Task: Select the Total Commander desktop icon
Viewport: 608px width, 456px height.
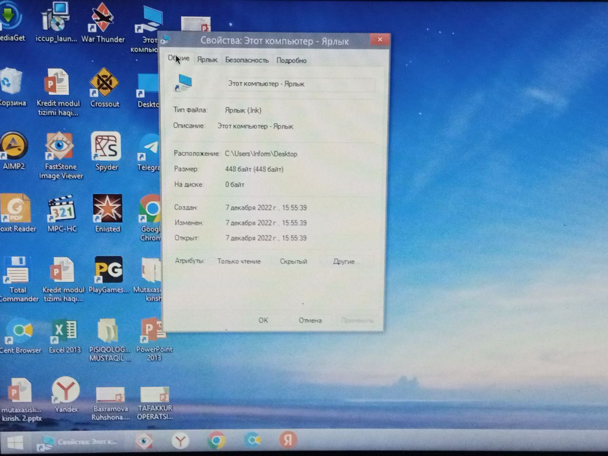Action: pyautogui.click(x=18, y=279)
